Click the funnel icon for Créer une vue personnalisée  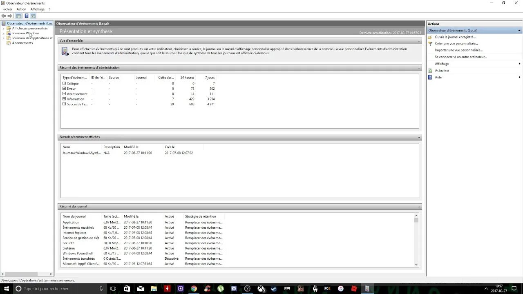(x=430, y=43)
